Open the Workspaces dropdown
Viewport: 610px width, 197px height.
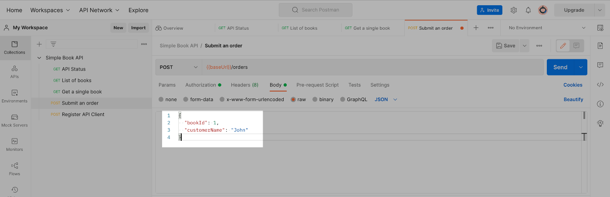coord(50,10)
